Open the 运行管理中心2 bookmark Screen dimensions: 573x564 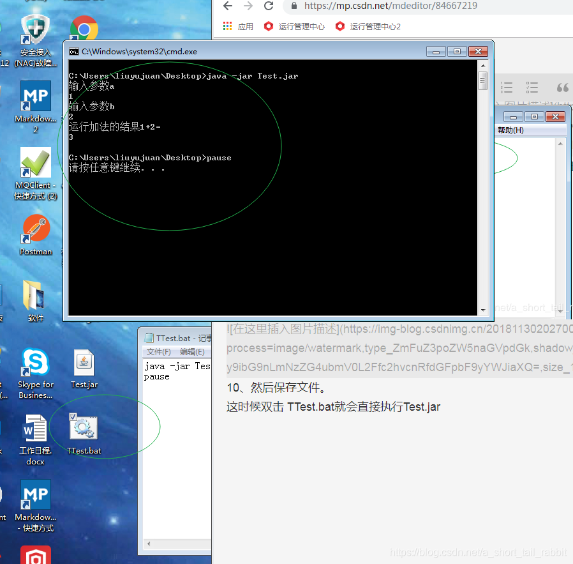[x=368, y=26]
